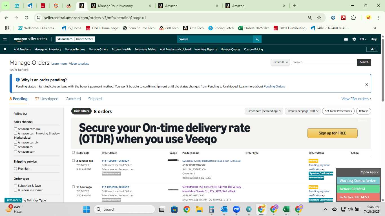Screen dimensions: 385x216
Task: Open Microsoft Store from taskbar
Action: pyautogui.click(x=174, y=209)
